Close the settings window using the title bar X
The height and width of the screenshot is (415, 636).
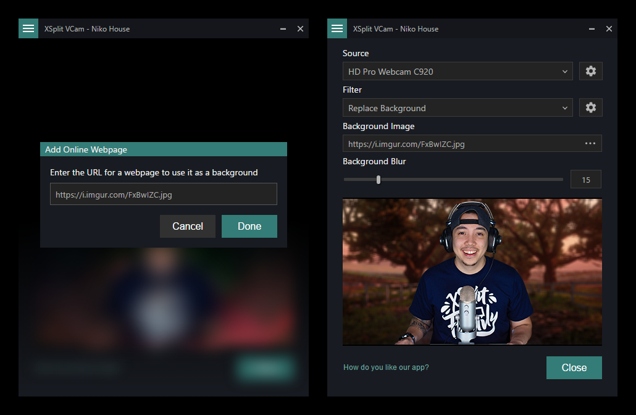(x=609, y=29)
